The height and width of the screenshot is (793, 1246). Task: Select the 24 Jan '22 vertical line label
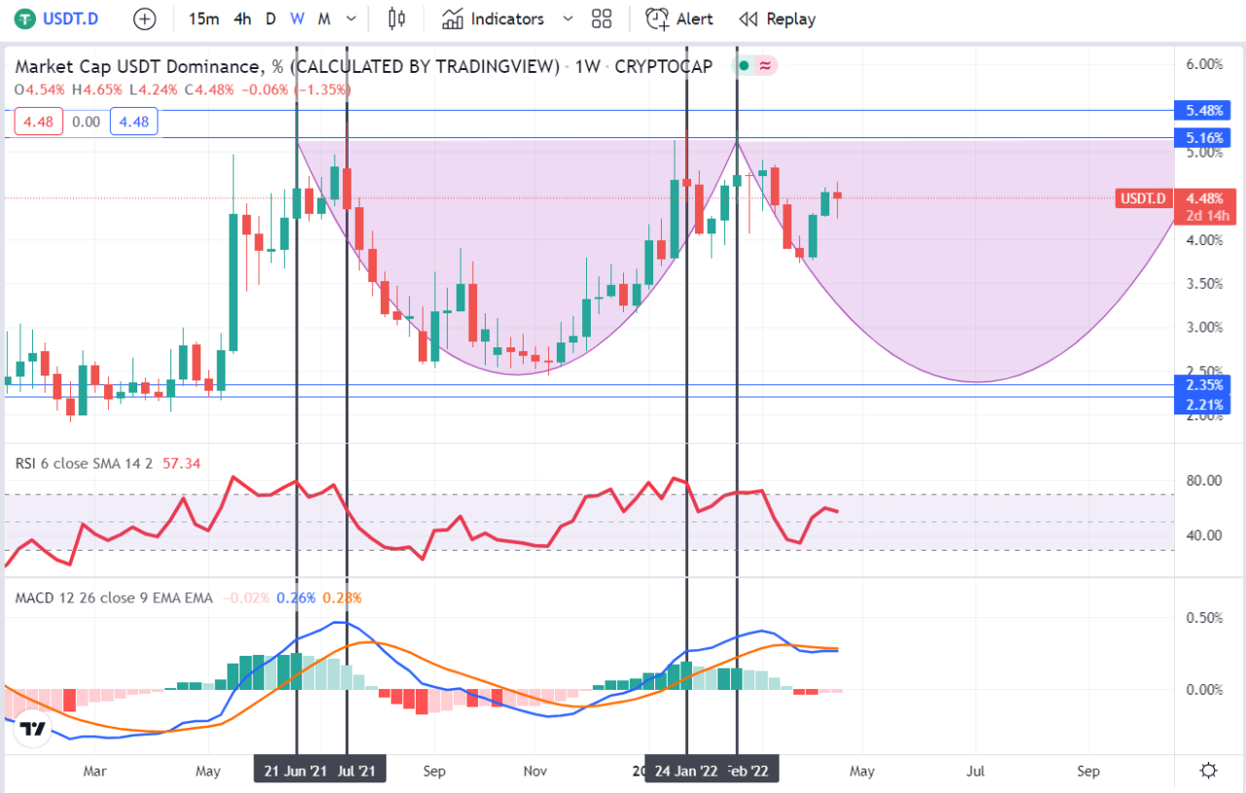click(x=686, y=771)
